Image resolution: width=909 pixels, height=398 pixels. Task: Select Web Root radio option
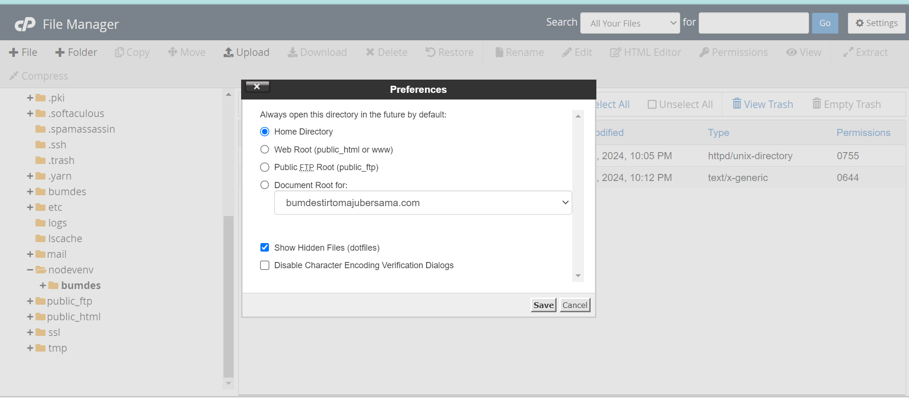tap(265, 149)
